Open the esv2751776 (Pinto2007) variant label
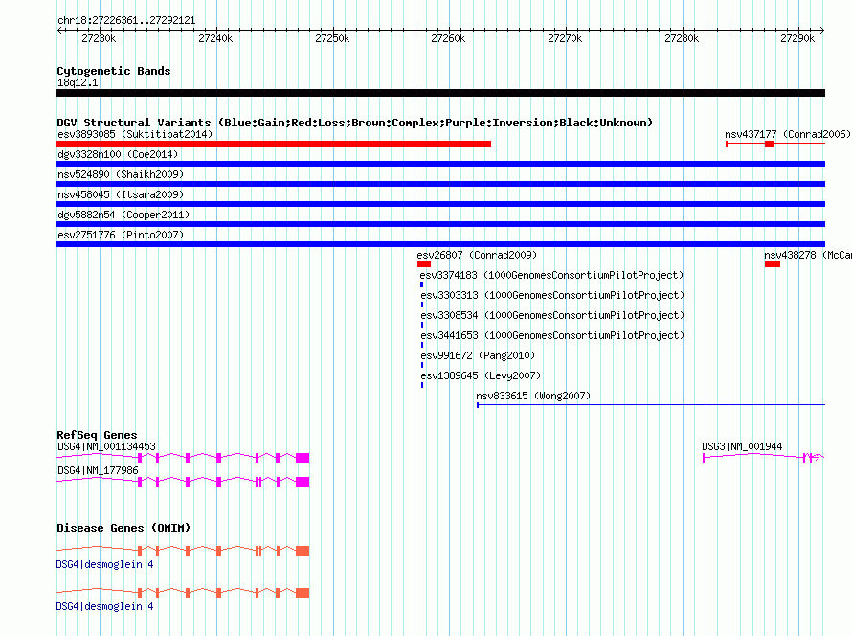852x636 pixels. (x=121, y=235)
